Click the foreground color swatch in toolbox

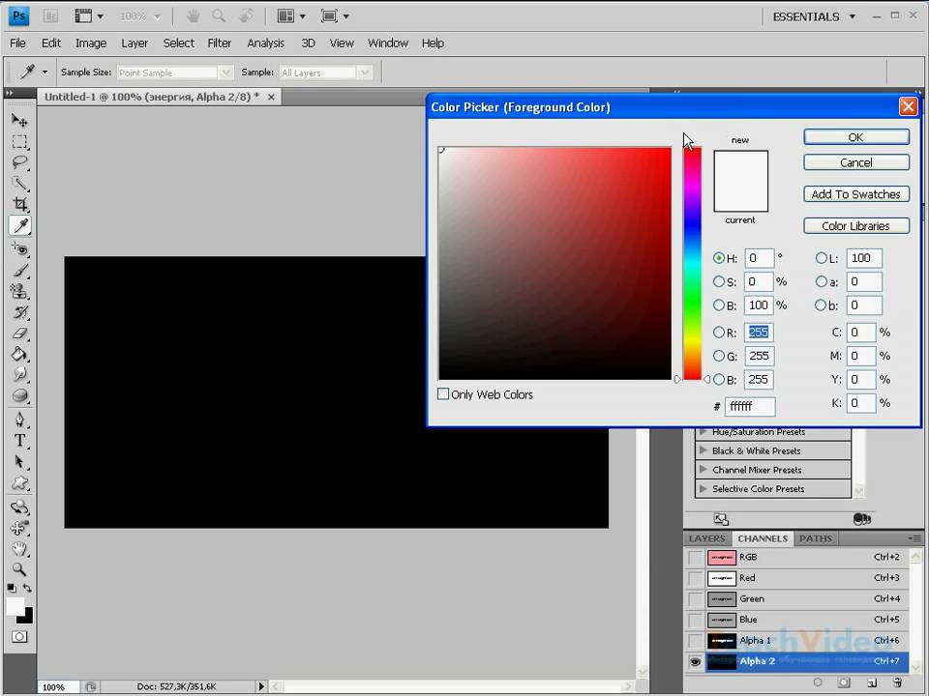(x=15, y=606)
